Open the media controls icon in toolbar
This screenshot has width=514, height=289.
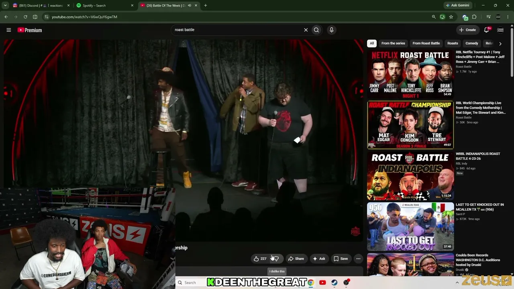(488, 17)
